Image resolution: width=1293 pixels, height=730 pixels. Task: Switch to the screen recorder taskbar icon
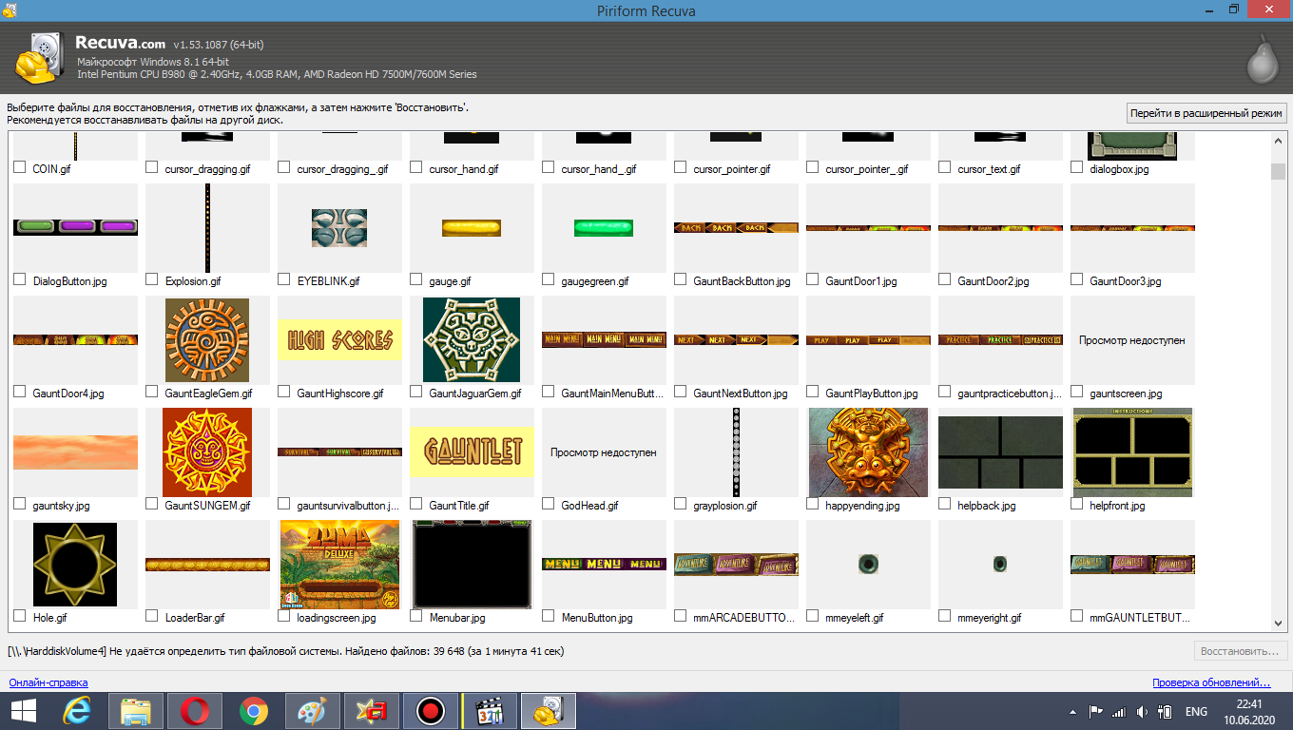431,711
